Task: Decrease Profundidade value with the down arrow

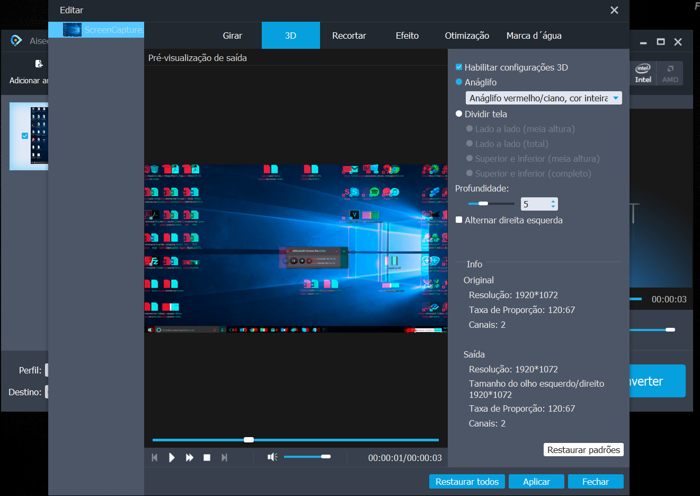Action: (553, 207)
